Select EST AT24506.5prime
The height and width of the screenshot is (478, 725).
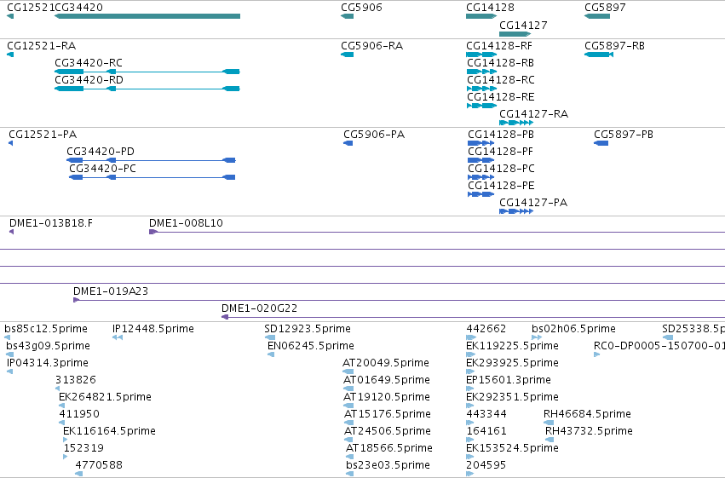coord(348,441)
